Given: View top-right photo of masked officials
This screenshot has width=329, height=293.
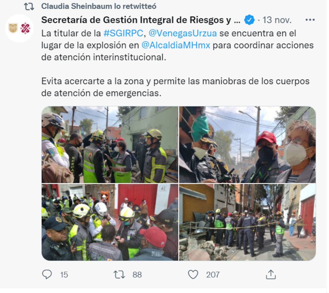Looking at the screenshot, I should (x=247, y=145).
